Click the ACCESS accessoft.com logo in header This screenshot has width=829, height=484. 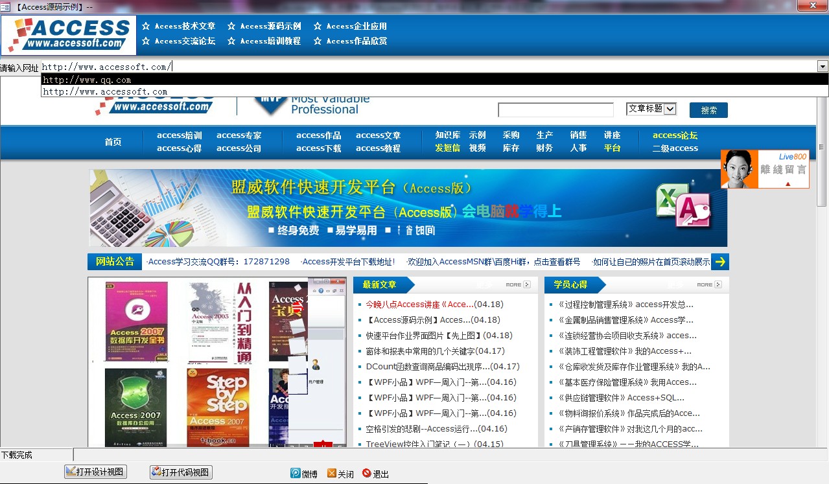click(69, 35)
